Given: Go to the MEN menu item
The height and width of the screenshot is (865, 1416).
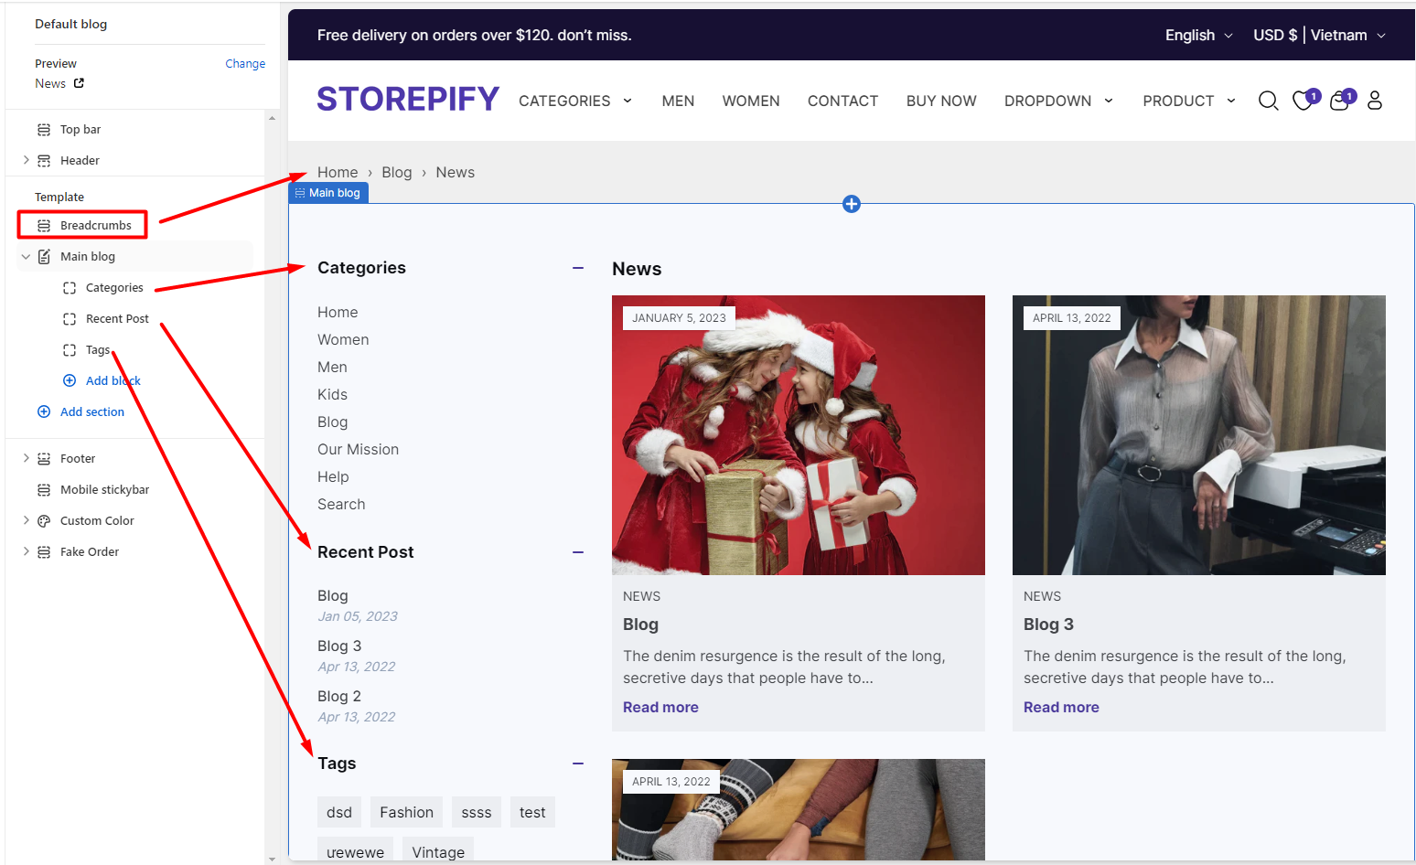Looking at the screenshot, I should point(678,101).
